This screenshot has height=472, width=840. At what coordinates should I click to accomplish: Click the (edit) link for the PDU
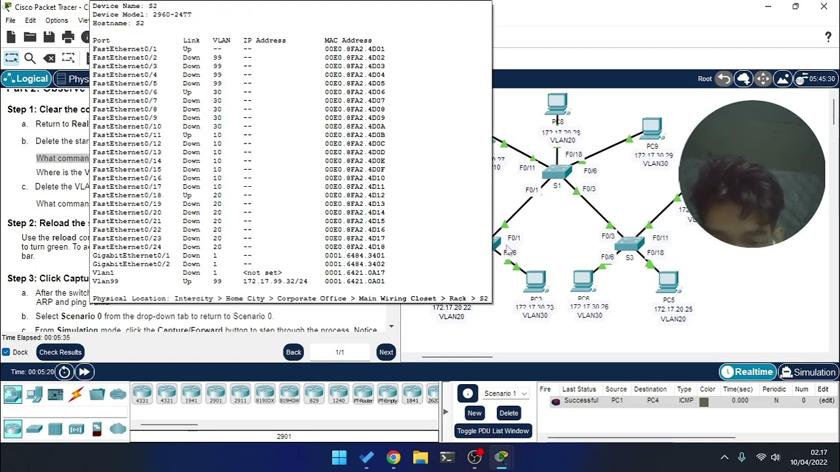[826, 401]
